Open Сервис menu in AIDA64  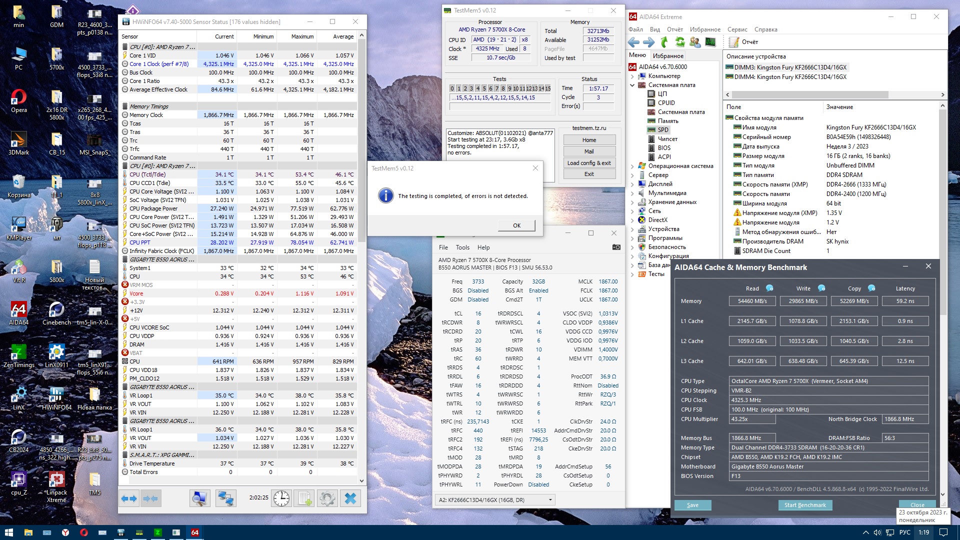[737, 29]
